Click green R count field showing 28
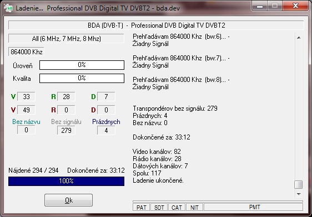The height and width of the screenshot is (217, 312). click(x=66, y=97)
